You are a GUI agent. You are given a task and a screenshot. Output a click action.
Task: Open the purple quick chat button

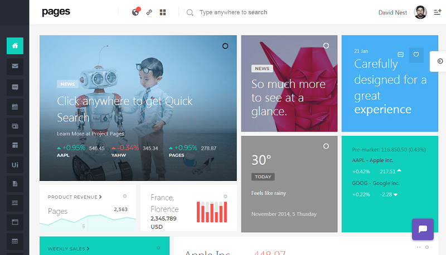(x=423, y=229)
